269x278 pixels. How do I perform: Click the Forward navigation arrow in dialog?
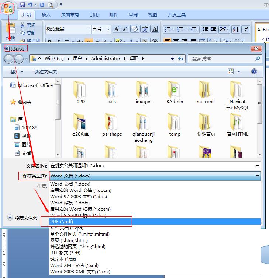point(19,59)
